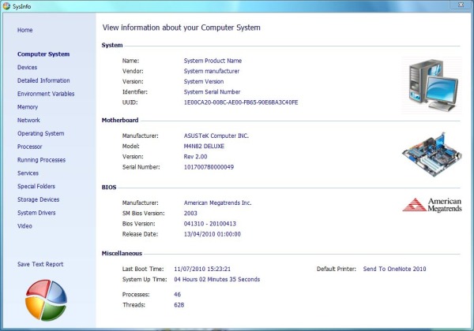
Task: Click the computer tower and monitor image
Action: pyautogui.click(x=432, y=85)
